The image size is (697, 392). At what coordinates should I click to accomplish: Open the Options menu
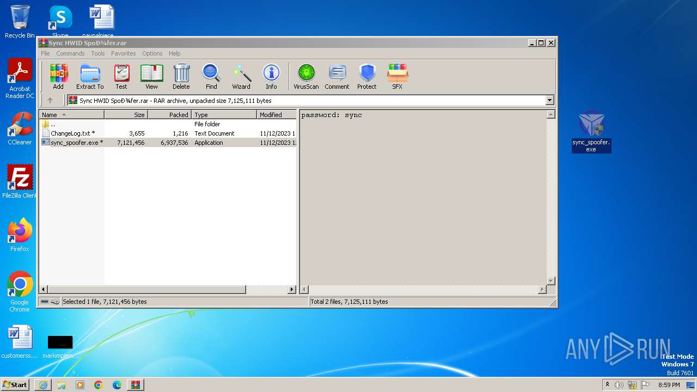[152, 53]
